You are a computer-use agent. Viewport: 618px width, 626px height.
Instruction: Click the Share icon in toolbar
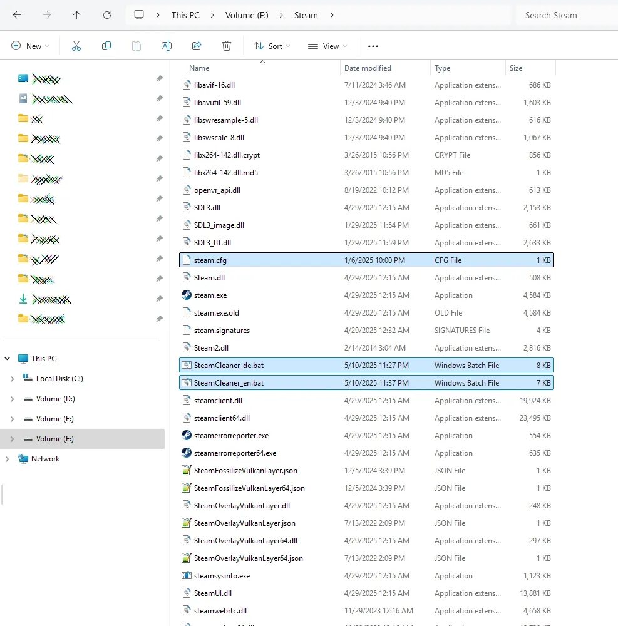point(197,46)
